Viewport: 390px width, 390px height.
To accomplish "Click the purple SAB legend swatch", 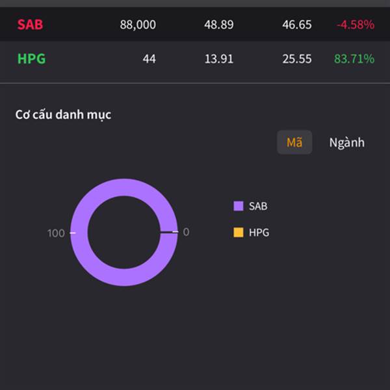I will pyautogui.click(x=239, y=206).
